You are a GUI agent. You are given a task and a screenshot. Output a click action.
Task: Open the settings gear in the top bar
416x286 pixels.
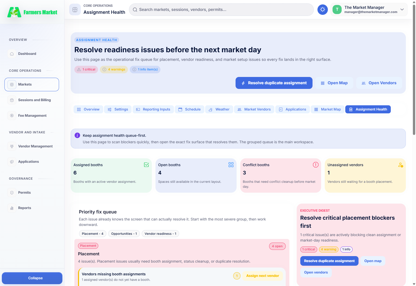click(x=322, y=9)
